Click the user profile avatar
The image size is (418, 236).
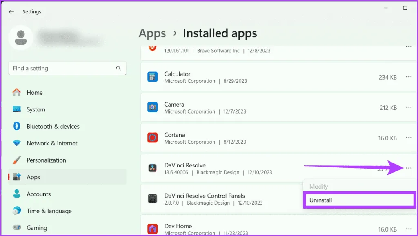pyautogui.click(x=21, y=38)
